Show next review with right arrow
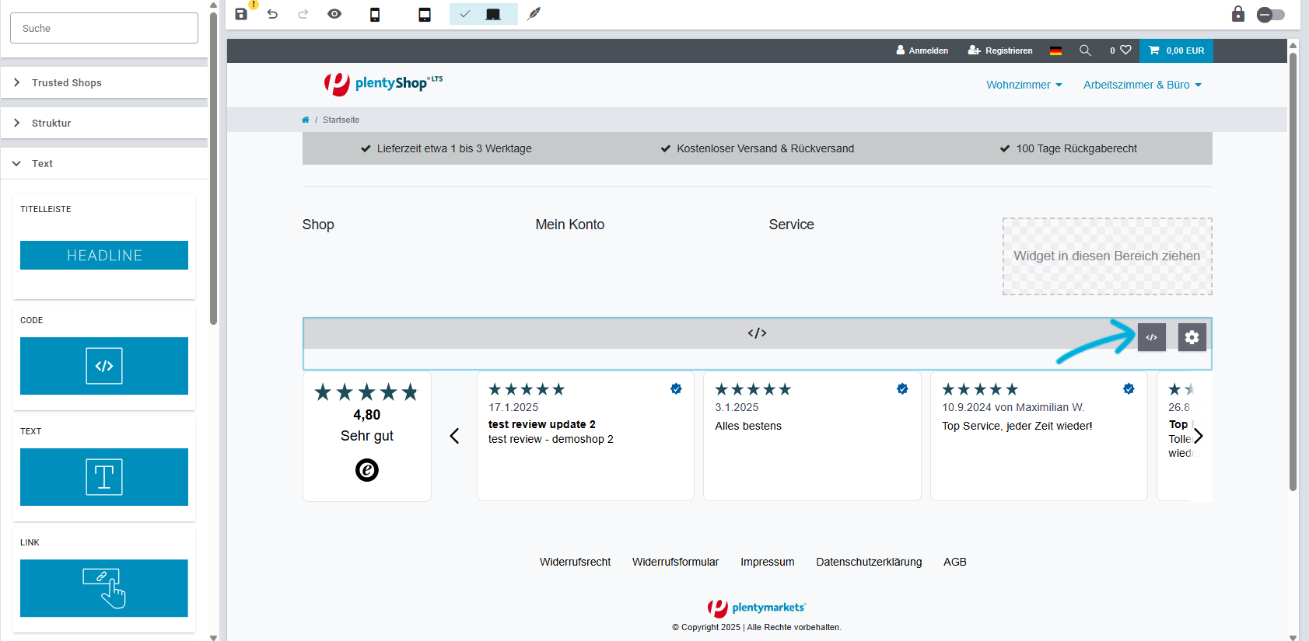This screenshot has height=641, width=1309. pos(1199,436)
